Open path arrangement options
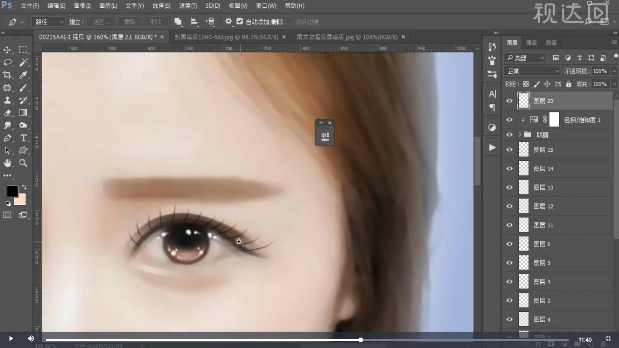The width and height of the screenshot is (619, 348). point(210,22)
